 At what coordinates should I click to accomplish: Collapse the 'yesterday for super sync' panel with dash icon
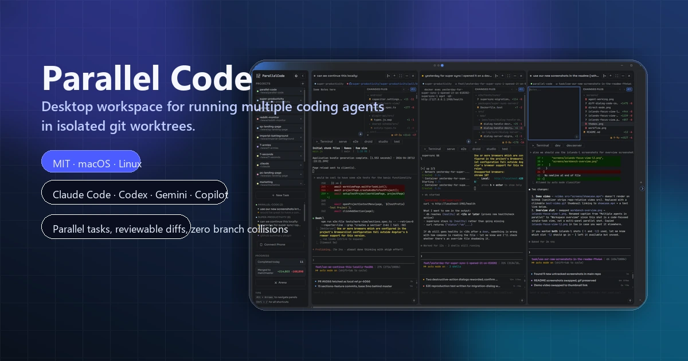tap(515, 76)
